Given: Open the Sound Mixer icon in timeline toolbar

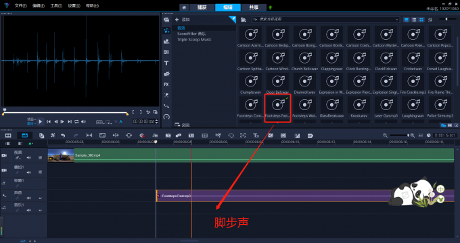Looking at the screenshot, I should 155,135.
